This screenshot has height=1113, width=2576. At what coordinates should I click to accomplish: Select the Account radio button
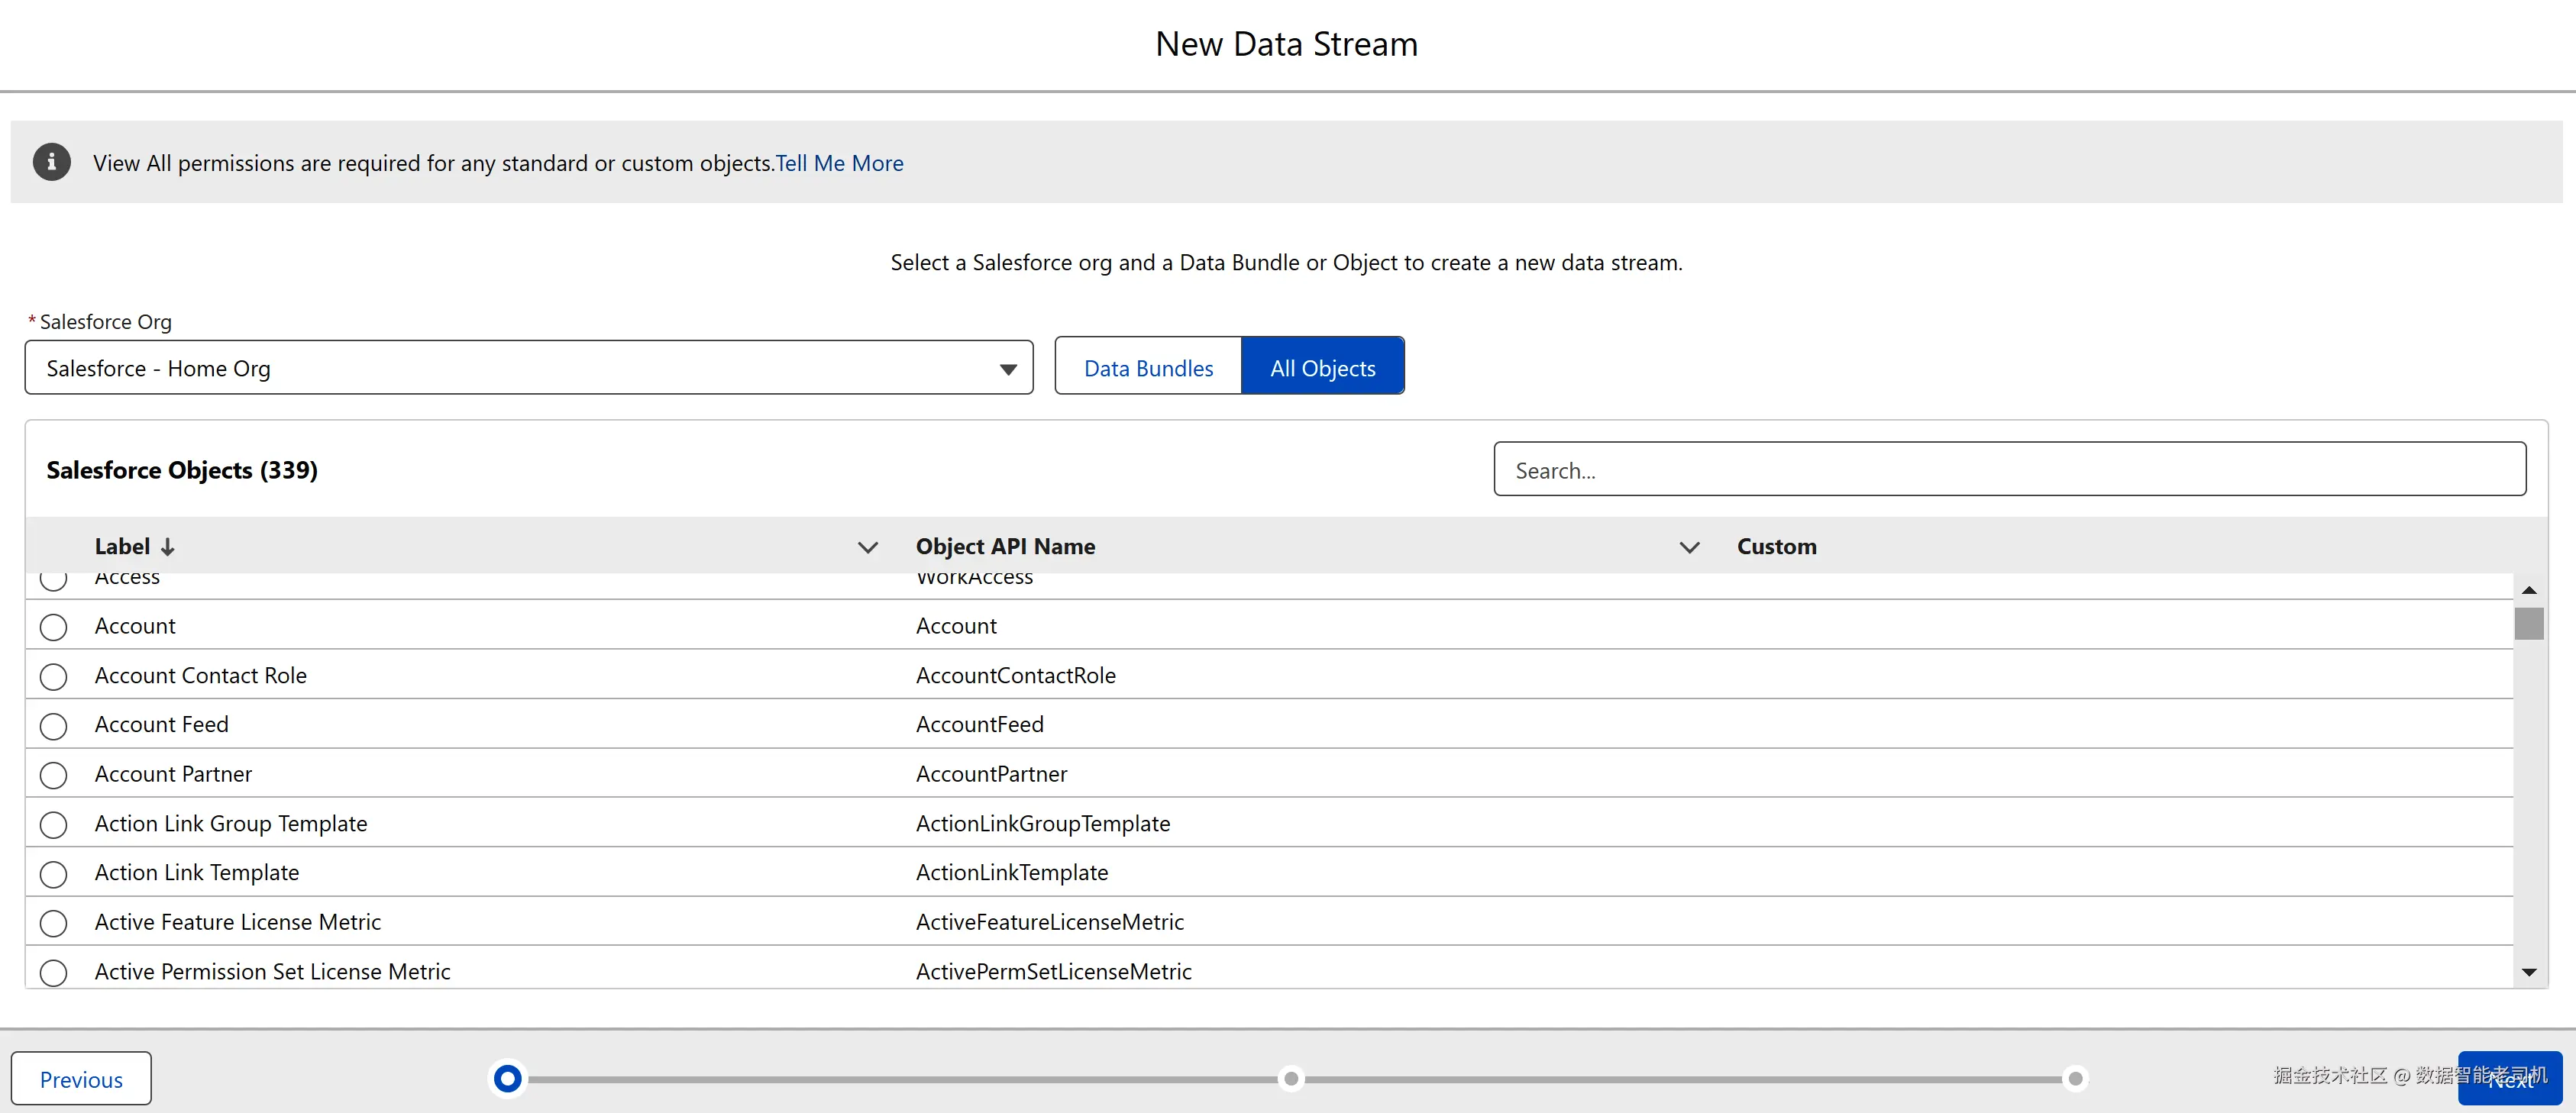click(54, 627)
